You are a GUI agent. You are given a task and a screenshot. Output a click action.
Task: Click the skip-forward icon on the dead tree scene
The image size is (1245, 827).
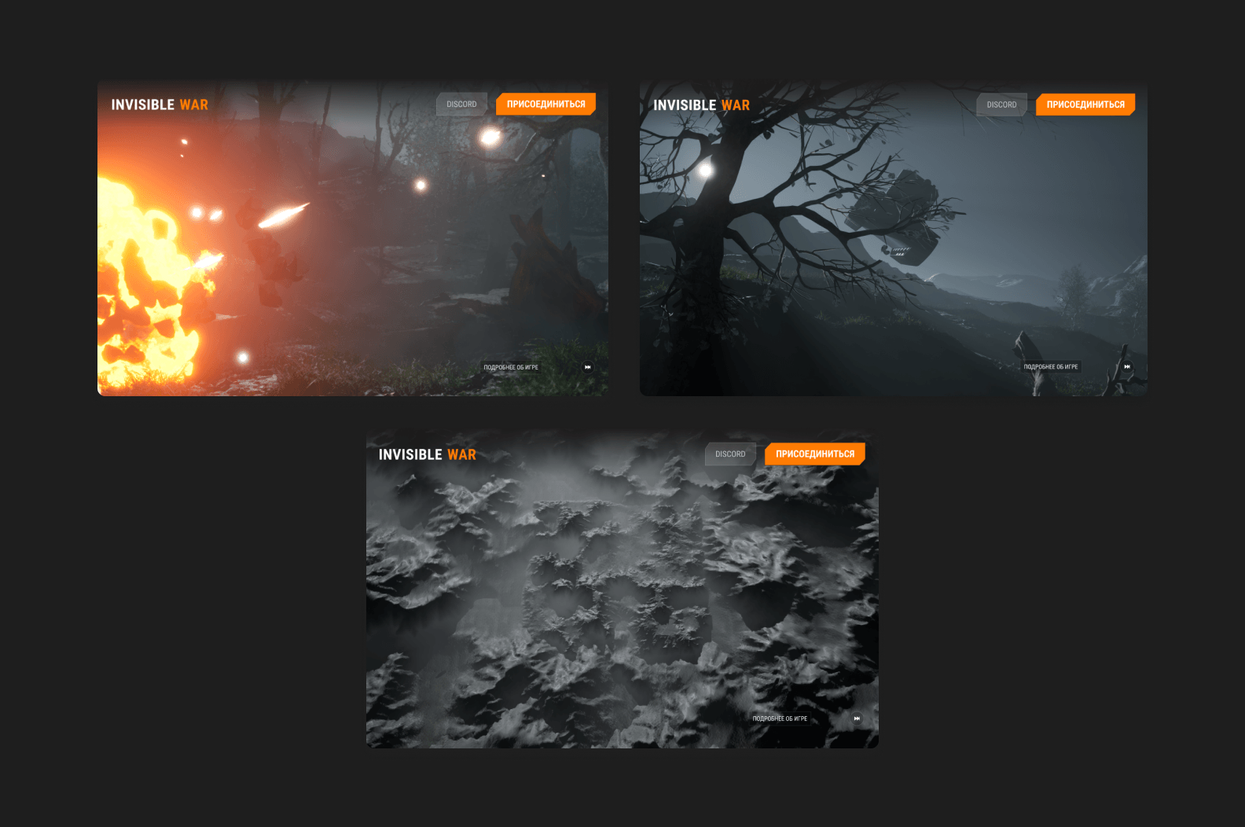pyautogui.click(x=1127, y=366)
